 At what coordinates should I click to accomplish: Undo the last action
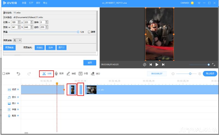(18, 73)
